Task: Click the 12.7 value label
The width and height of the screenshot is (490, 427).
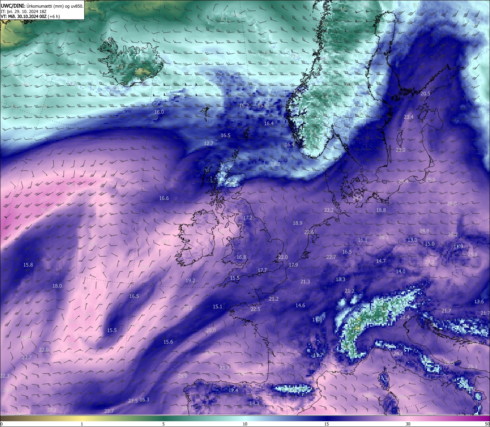Action: pos(209,143)
